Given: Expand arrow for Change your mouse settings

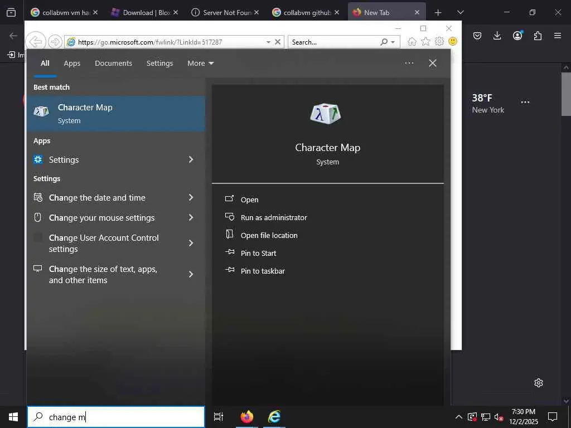Looking at the screenshot, I should [191, 218].
